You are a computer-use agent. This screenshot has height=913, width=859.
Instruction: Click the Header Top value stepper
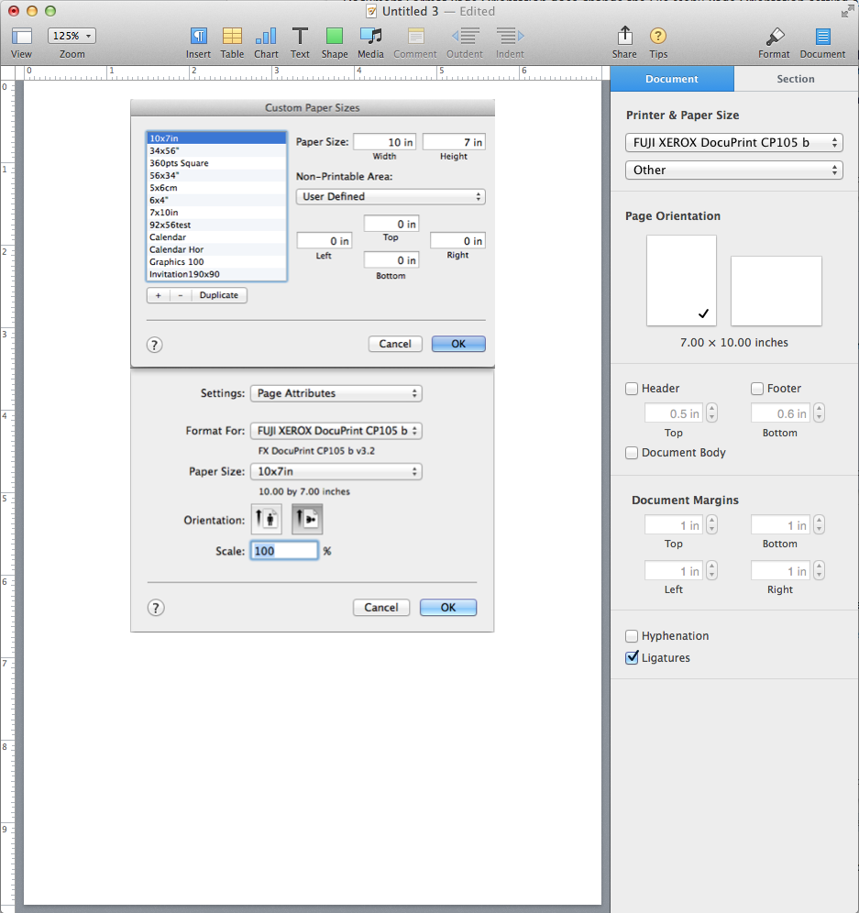click(x=711, y=413)
